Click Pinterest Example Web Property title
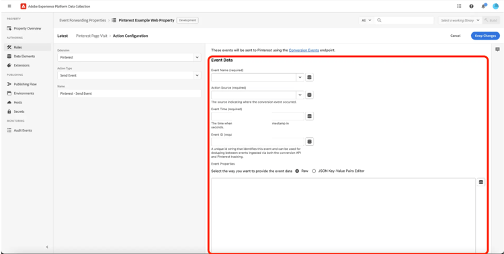 [146, 20]
